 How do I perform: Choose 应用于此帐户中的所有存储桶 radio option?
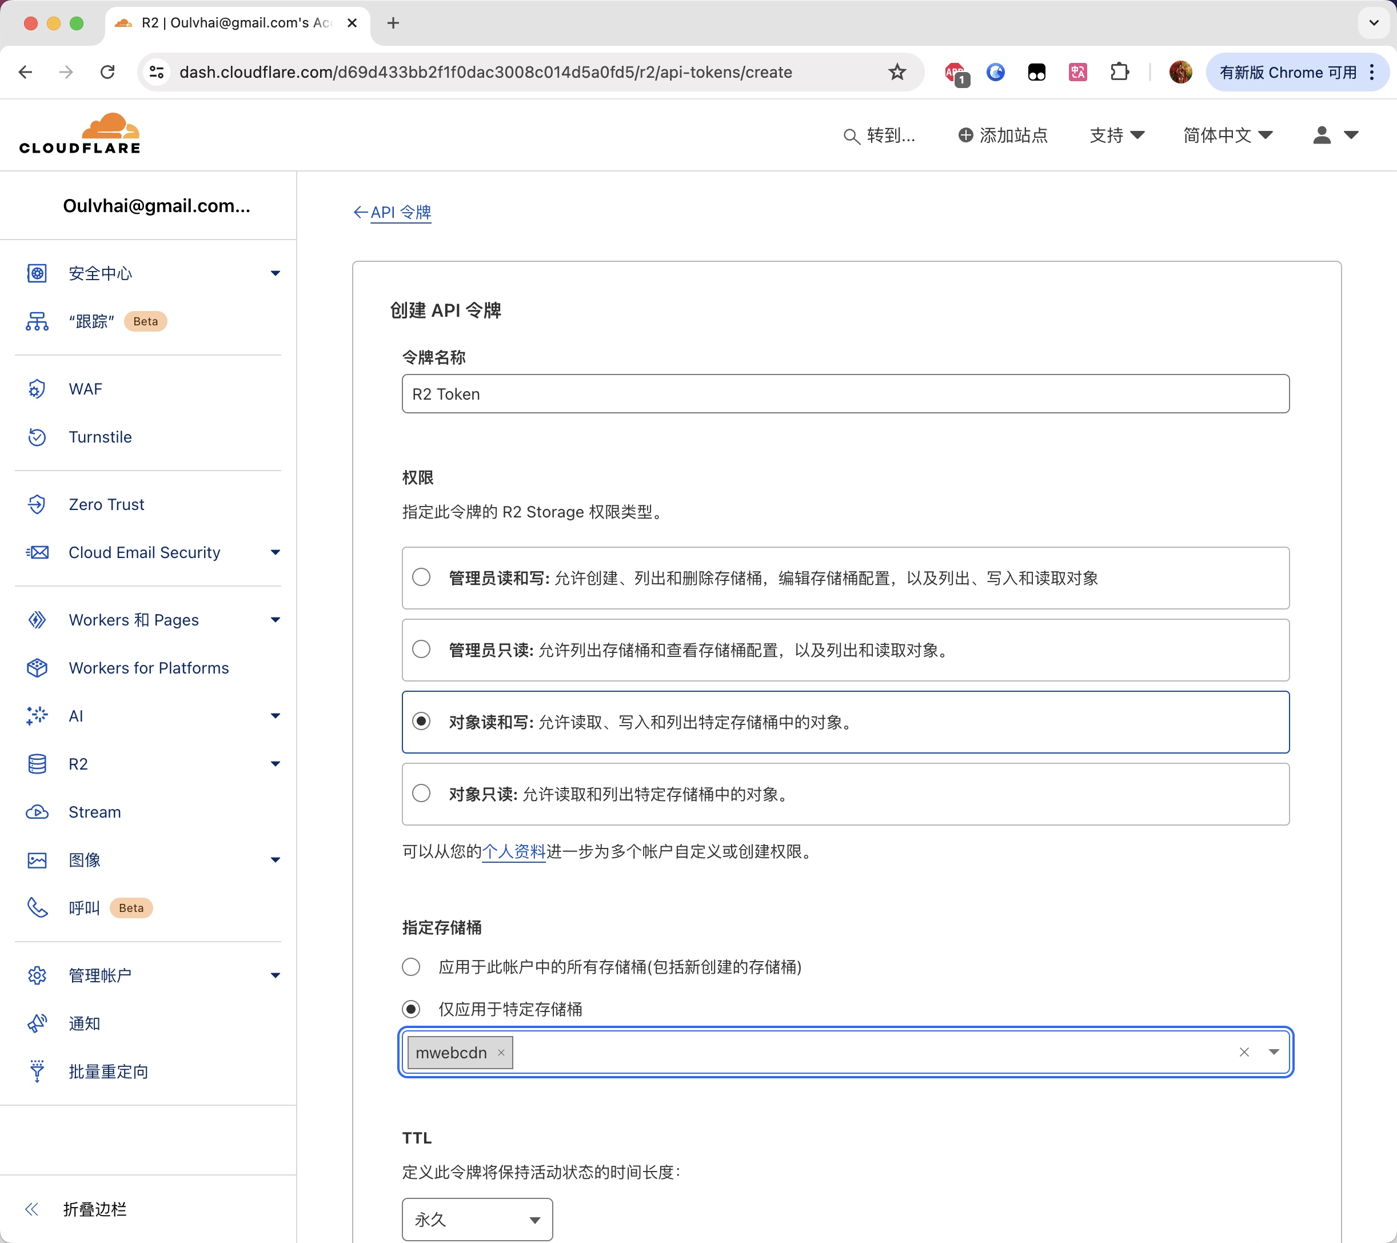click(x=411, y=967)
